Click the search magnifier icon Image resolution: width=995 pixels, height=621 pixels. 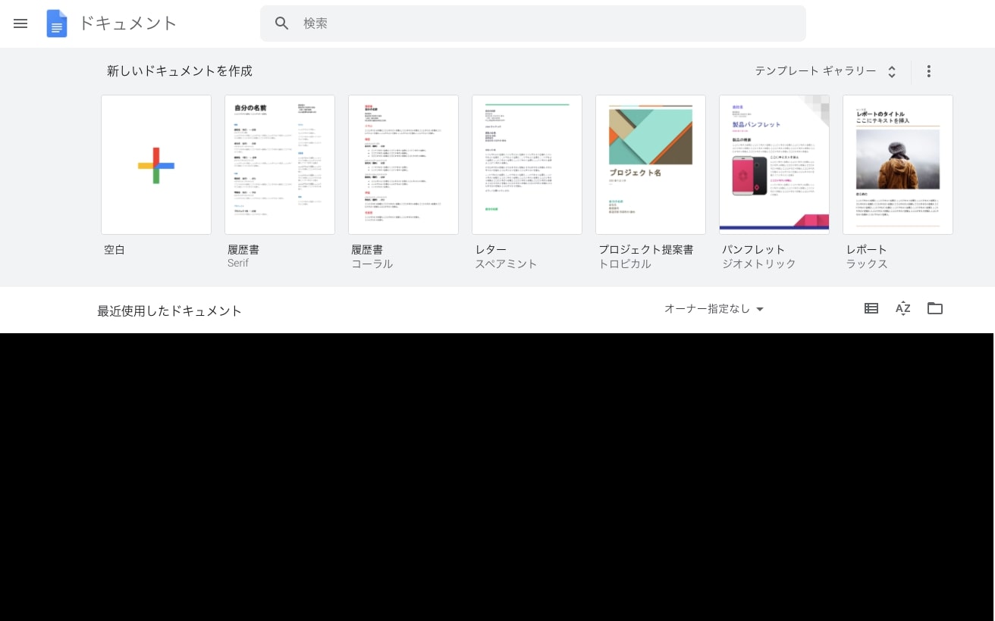(x=282, y=23)
